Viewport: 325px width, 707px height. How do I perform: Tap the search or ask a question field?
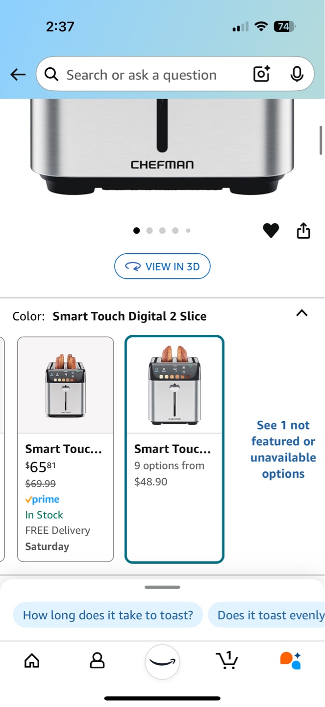coord(147,75)
